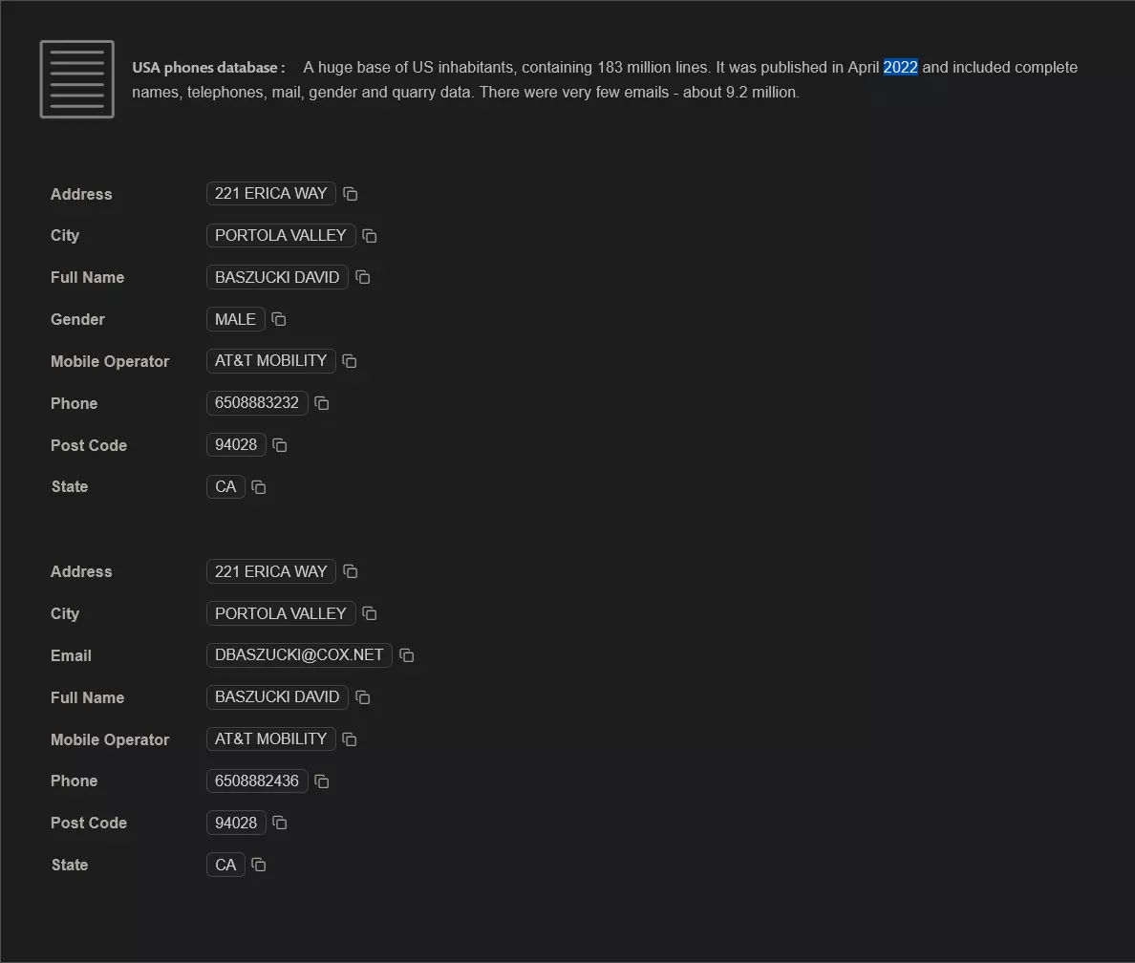Copy the Phone number in second record

tap(322, 781)
